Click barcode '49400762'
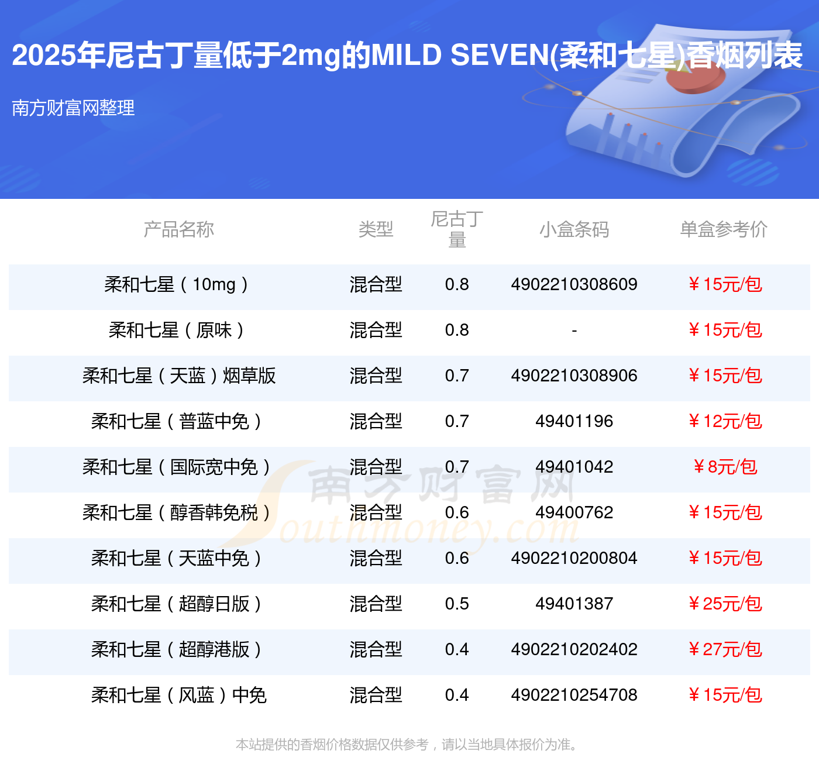 pos(574,512)
